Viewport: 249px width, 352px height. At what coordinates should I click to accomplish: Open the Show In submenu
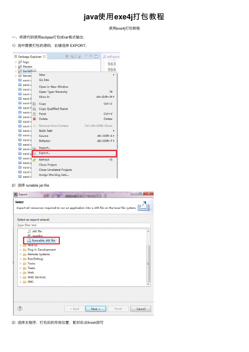point(74,97)
